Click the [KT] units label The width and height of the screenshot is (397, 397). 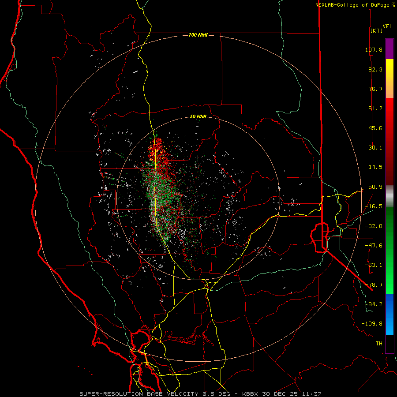(377, 30)
